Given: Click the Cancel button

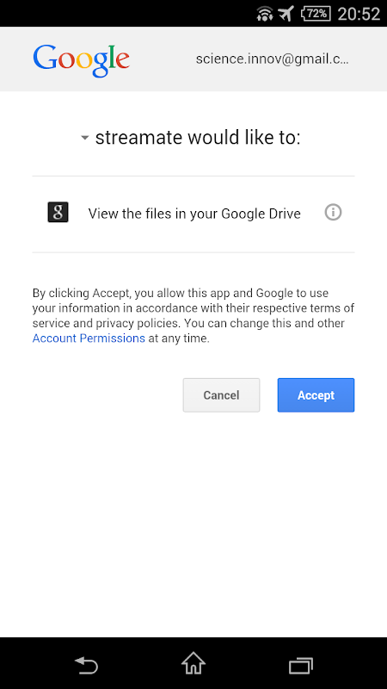Looking at the screenshot, I should coord(222,395).
